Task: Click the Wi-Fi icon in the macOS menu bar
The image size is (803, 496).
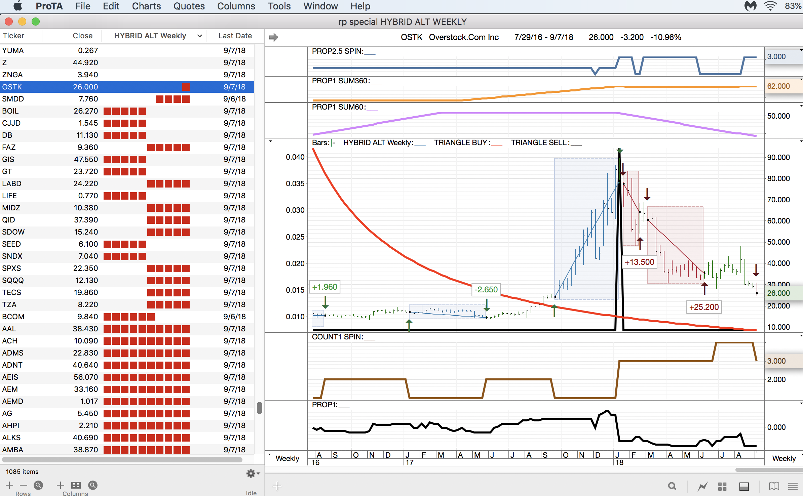Action: (x=770, y=6)
